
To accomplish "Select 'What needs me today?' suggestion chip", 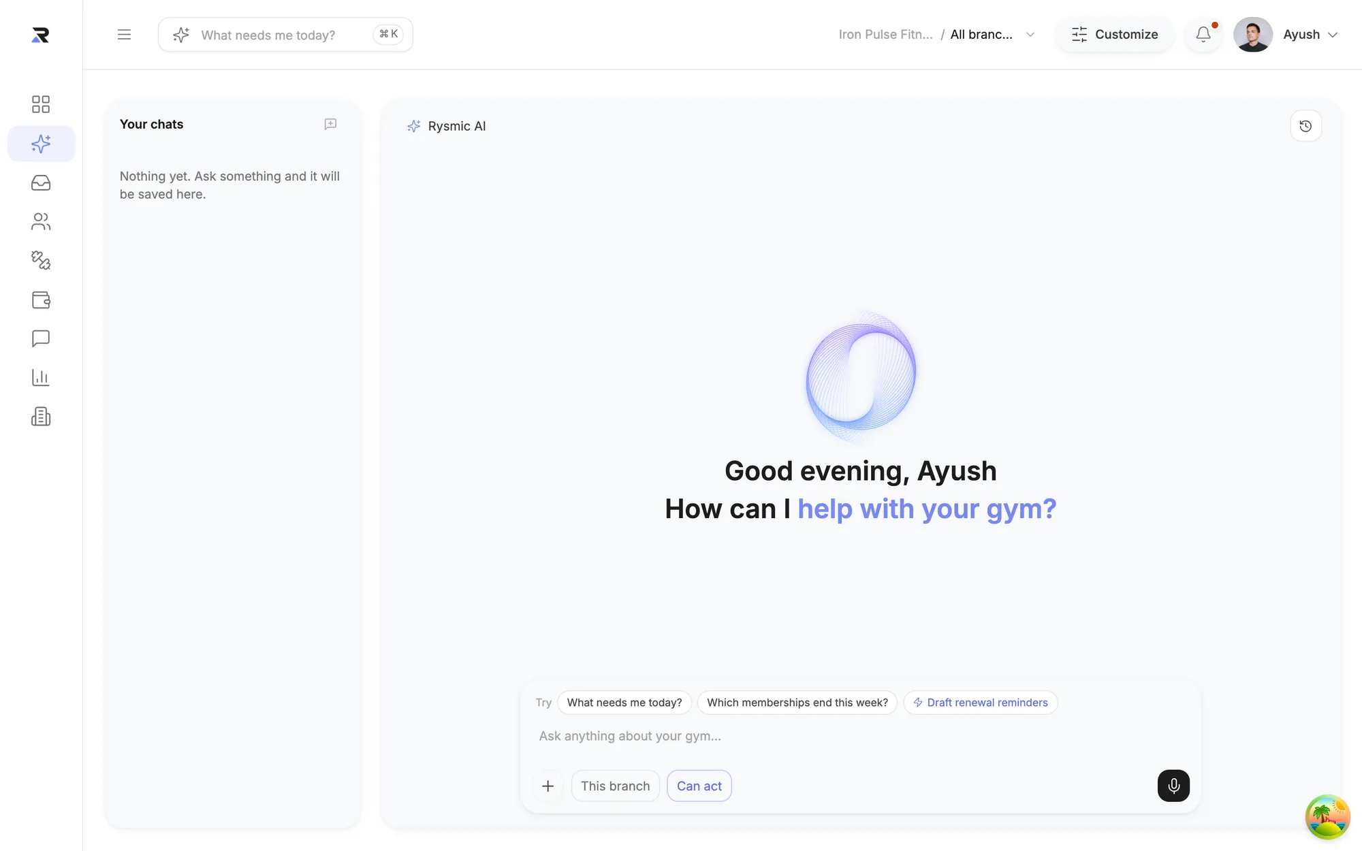I will click(x=624, y=703).
